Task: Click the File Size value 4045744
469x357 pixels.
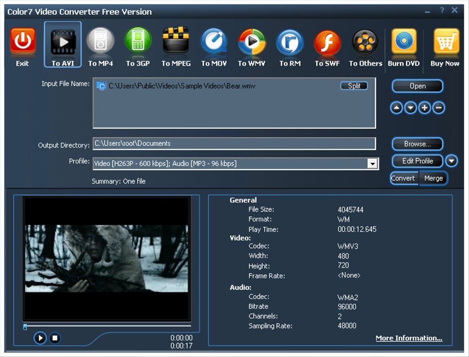Action: 350,210
